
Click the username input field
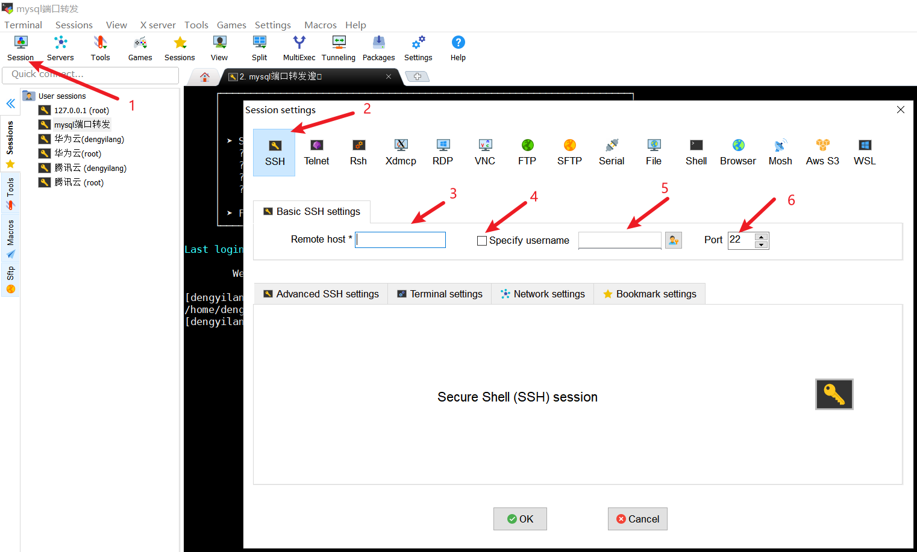tap(620, 240)
